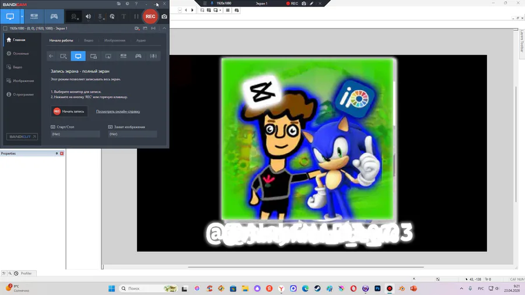
Task: Tick checkbox beside 1920x1080 Экран 1
Action: [5, 29]
